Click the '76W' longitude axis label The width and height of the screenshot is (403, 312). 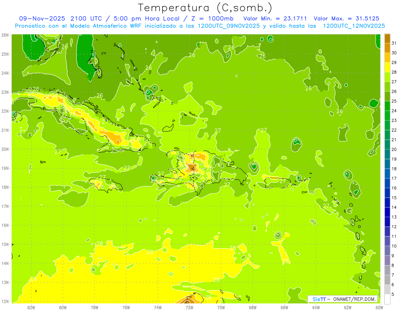pos(126,307)
